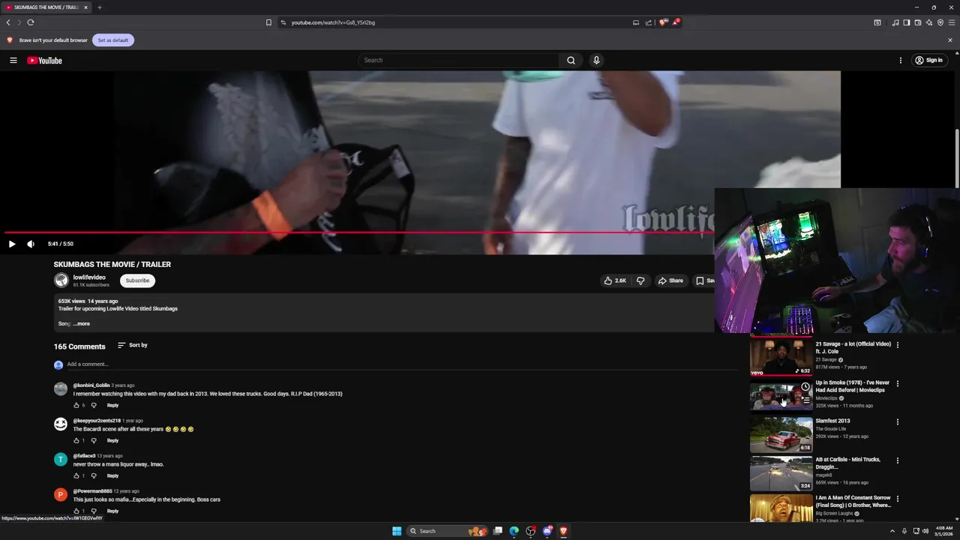Like the video with 2.6K likes
Viewport: 960px width, 540px height.
(x=615, y=280)
